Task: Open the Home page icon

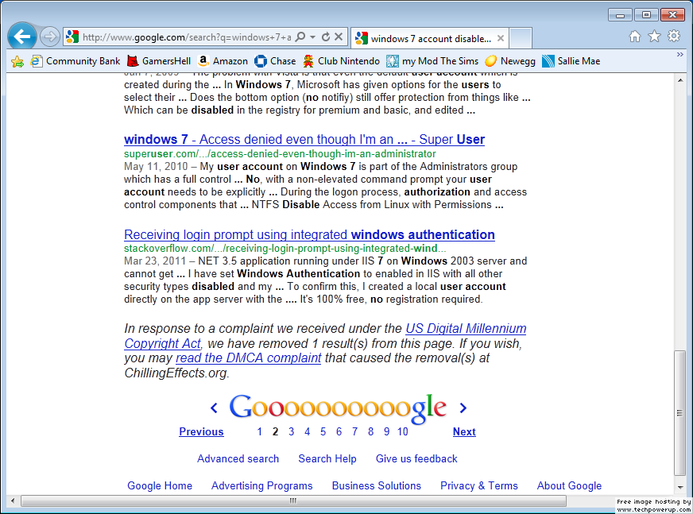Action: (635, 37)
